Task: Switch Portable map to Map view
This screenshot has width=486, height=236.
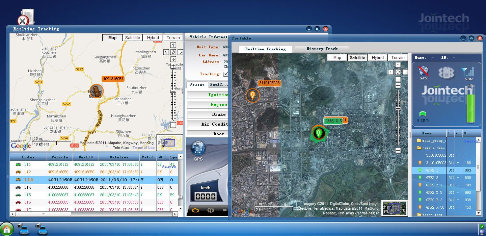Action: tap(337, 58)
